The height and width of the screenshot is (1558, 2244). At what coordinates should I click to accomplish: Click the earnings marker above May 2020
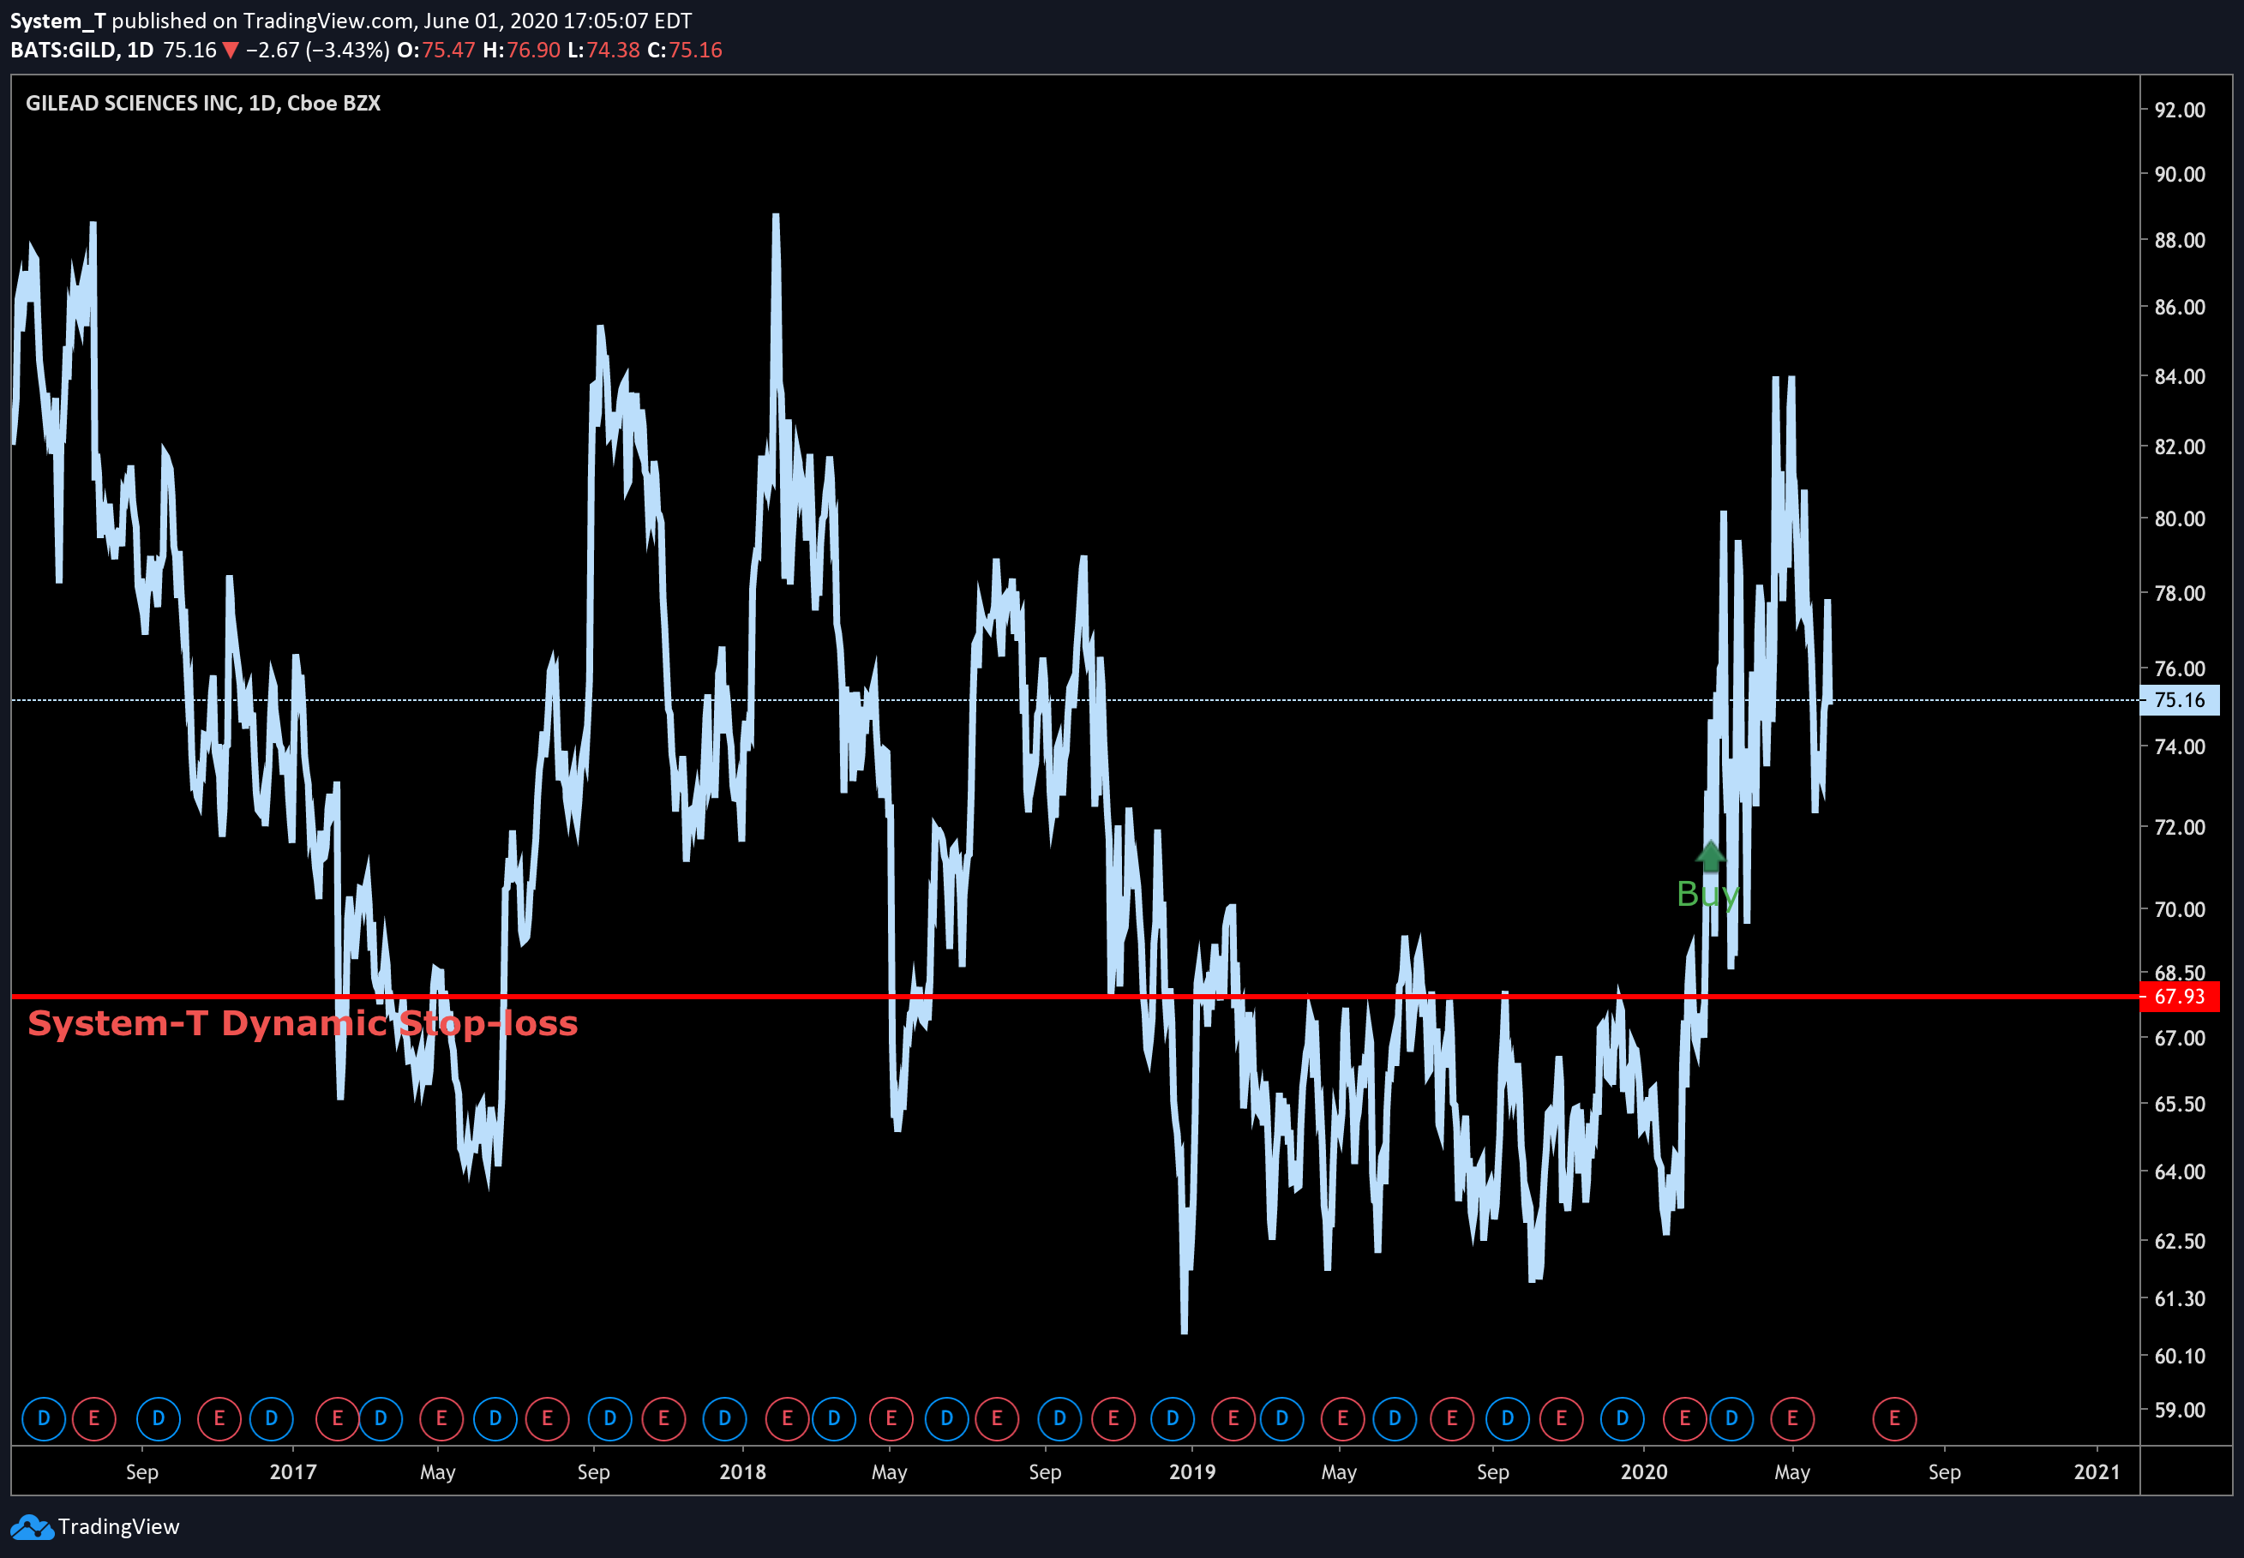[x=1792, y=1418]
